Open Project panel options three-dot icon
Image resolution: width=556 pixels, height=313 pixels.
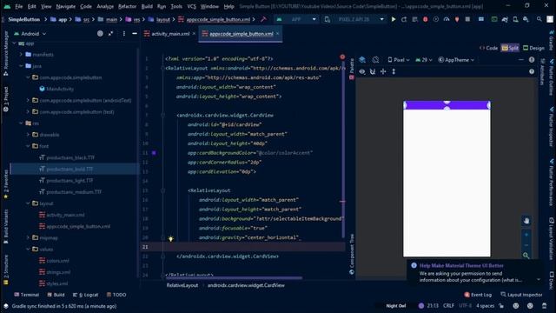click(x=123, y=34)
